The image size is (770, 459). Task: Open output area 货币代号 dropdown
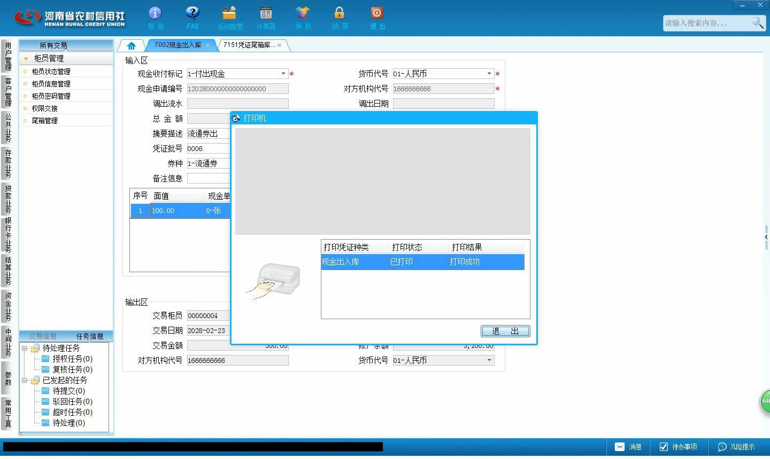click(x=489, y=360)
